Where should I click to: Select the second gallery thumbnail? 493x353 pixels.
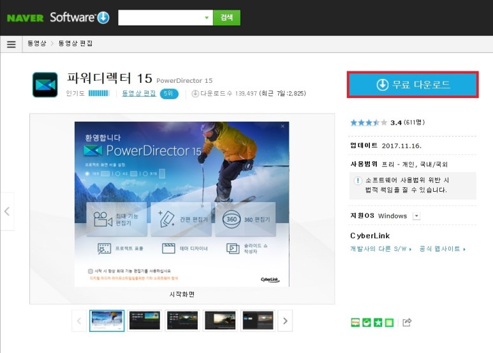[x=145, y=321]
